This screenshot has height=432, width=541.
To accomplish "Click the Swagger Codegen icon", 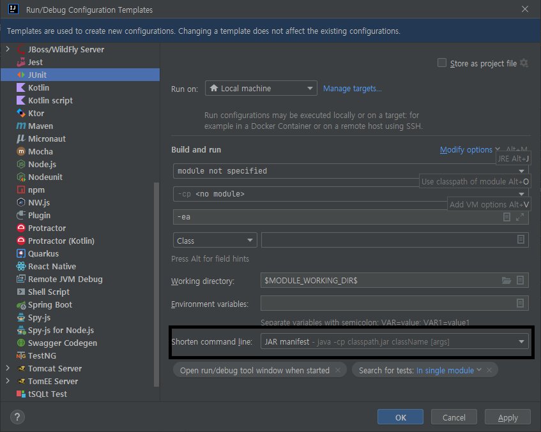I will pos(21,343).
